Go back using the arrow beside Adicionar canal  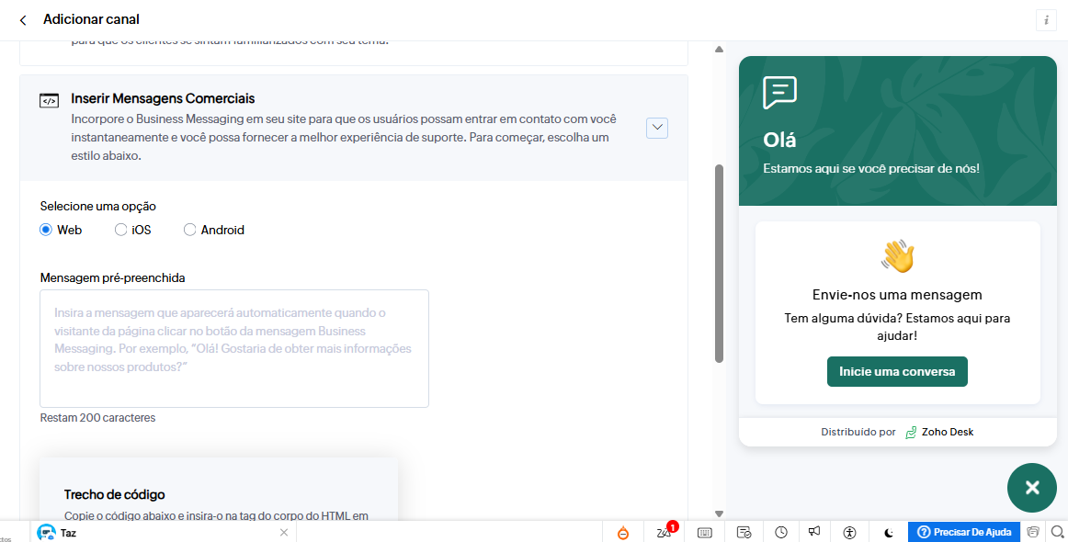click(23, 20)
